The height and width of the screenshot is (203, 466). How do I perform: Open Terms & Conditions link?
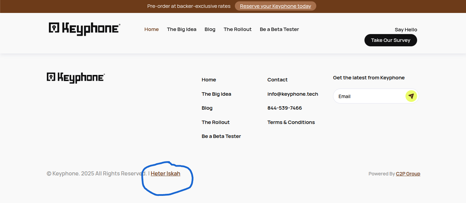(291, 122)
